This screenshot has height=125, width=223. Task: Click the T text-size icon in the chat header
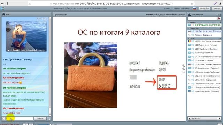tap(43, 19)
